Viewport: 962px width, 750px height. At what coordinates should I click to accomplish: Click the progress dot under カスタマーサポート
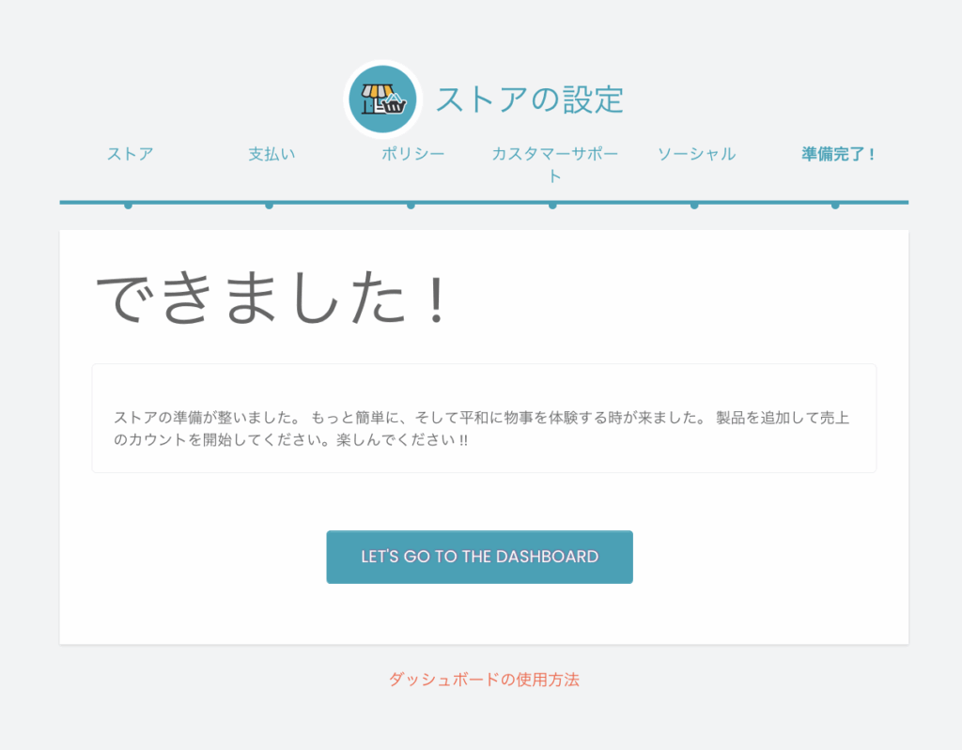[x=552, y=205]
